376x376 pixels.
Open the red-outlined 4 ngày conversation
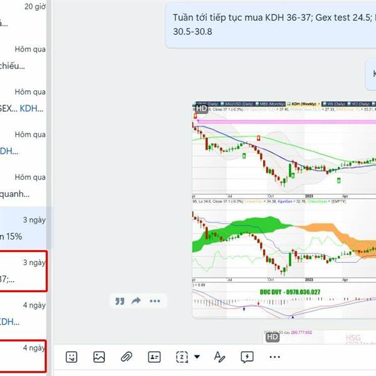23,356
